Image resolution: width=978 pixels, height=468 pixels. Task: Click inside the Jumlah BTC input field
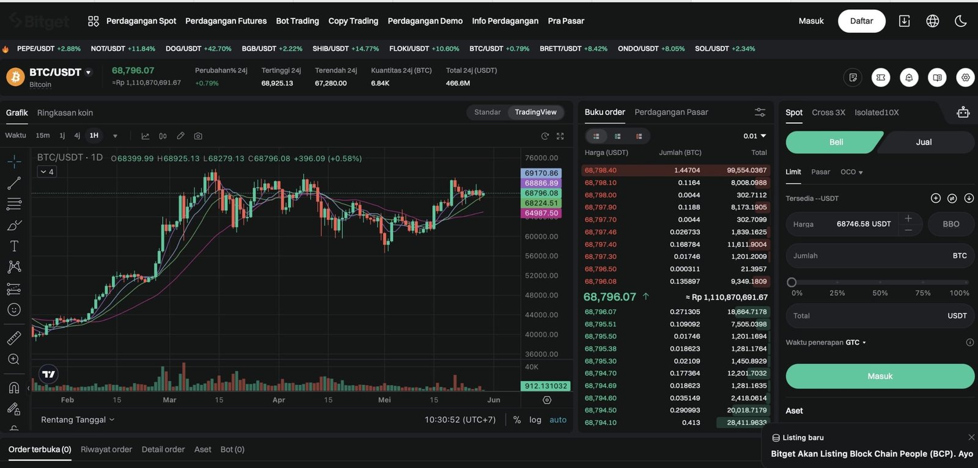click(880, 256)
